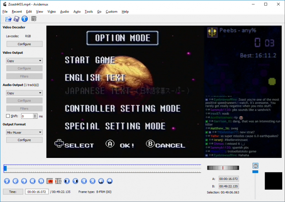The height and width of the screenshot is (202, 285).
Task: Set selection start marker A
Action: point(50,181)
